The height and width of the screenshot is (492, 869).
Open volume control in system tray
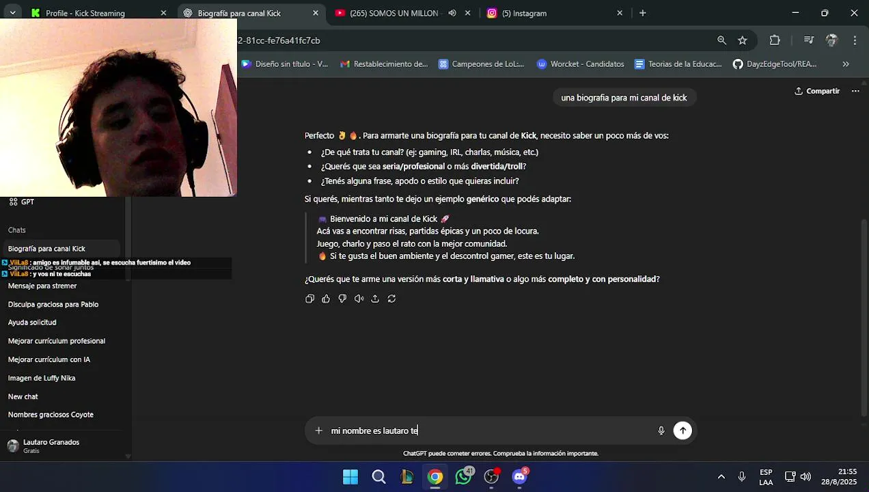pos(805,477)
